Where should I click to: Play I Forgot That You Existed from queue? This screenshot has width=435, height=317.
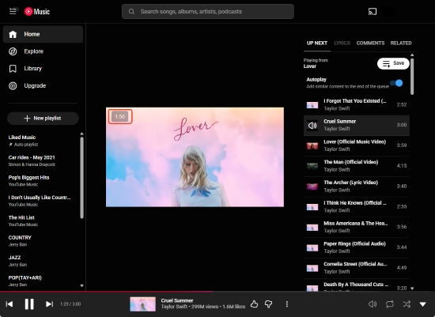point(357,105)
